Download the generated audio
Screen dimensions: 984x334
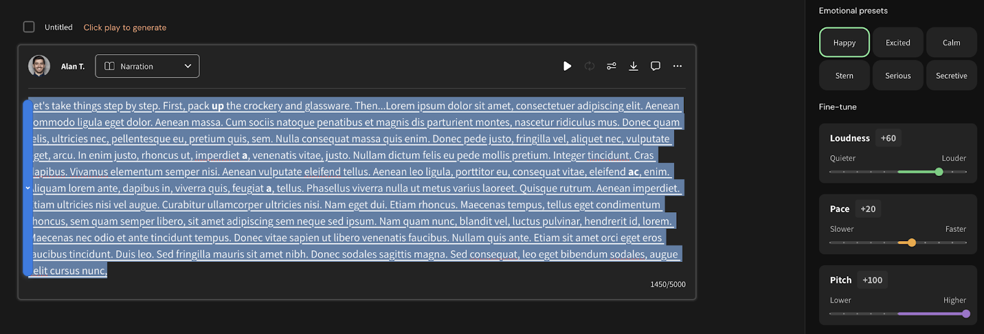point(633,66)
